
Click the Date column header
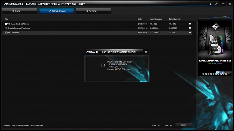[140, 19]
